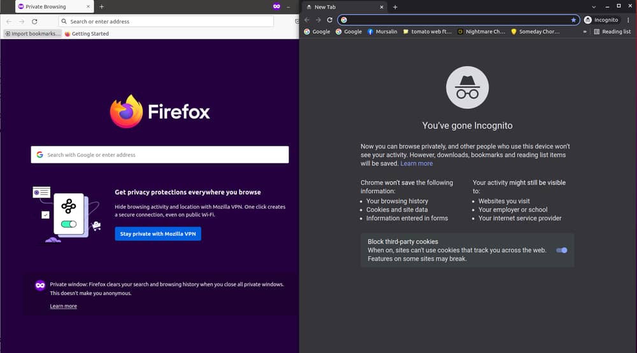Reload the Chrome incognito page
This screenshot has height=353, width=637.
pyautogui.click(x=330, y=20)
